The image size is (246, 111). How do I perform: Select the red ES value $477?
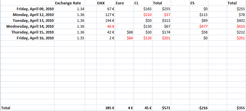click(x=199, y=26)
